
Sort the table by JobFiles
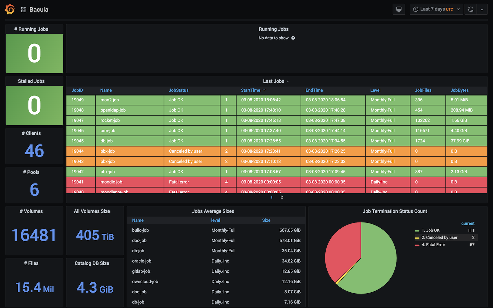pyautogui.click(x=423, y=90)
